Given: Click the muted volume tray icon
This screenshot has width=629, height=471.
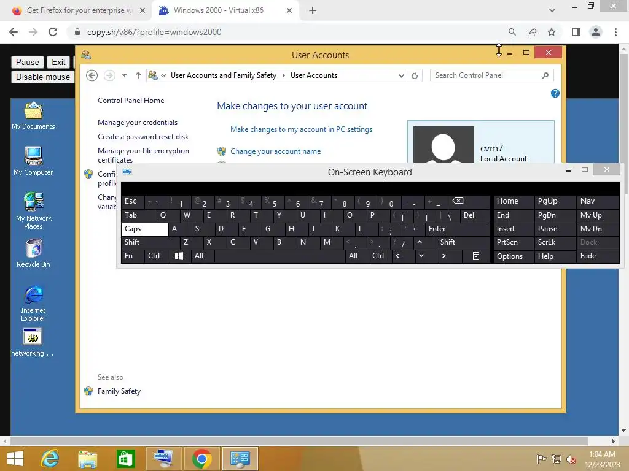Looking at the screenshot, I should [571, 459].
